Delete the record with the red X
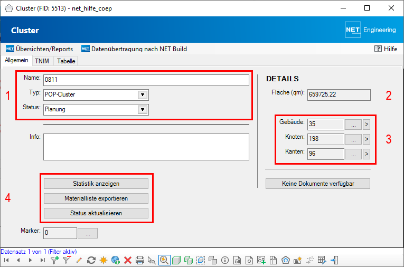The image size is (404, 267). (x=128, y=260)
